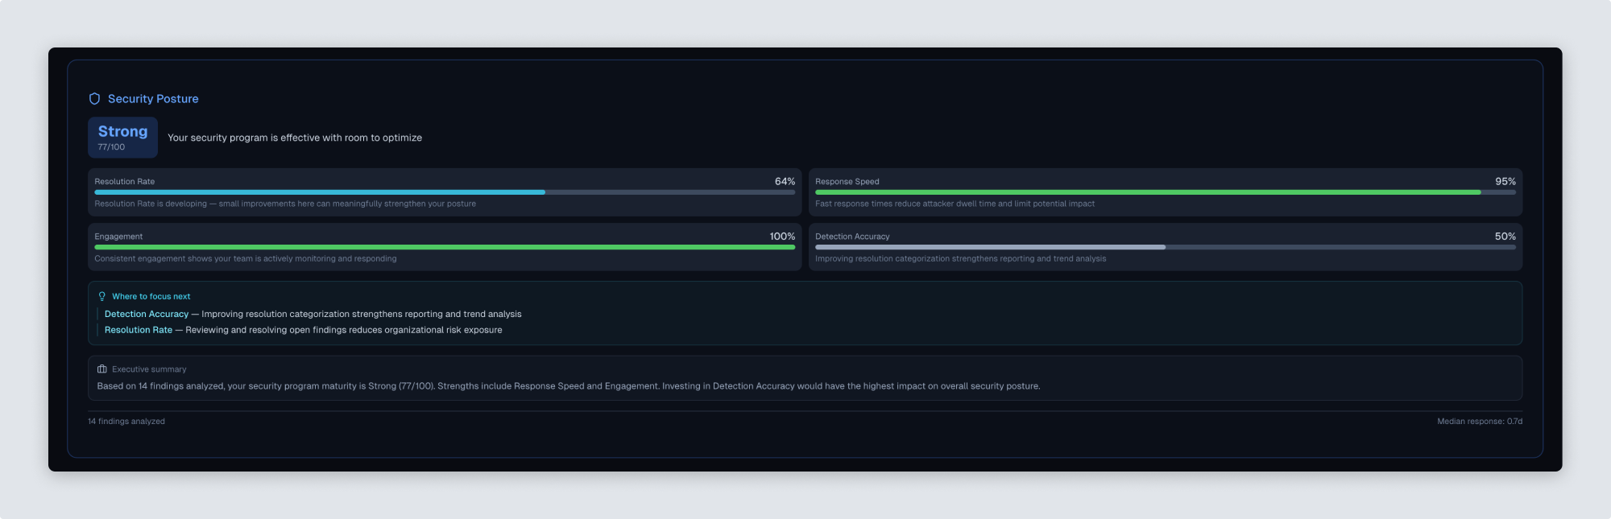Click "14 findings analyzed" footer text

pyautogui.click(x=126, y=422)
